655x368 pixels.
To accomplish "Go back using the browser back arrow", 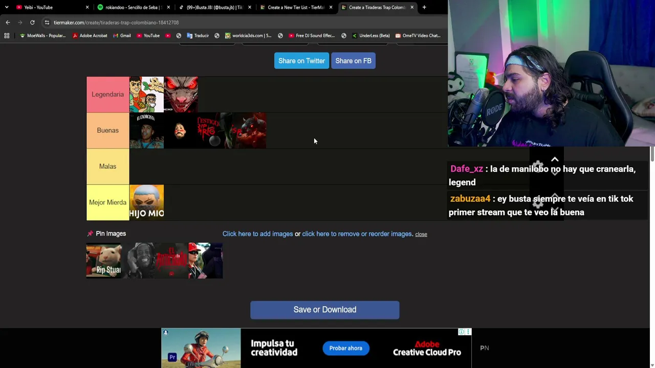I will (8, 22).
